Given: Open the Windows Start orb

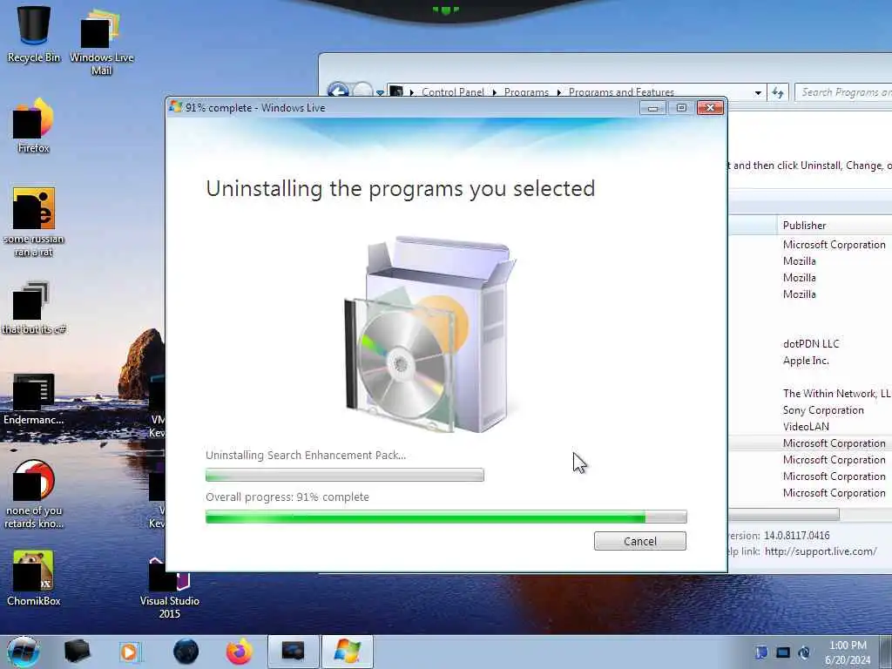Looking at the screenshot, I should [x=24, y=652].
